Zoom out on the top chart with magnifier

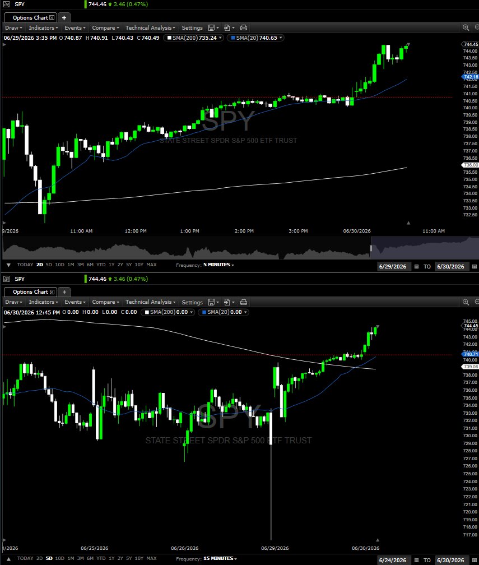tap(477, 28)
